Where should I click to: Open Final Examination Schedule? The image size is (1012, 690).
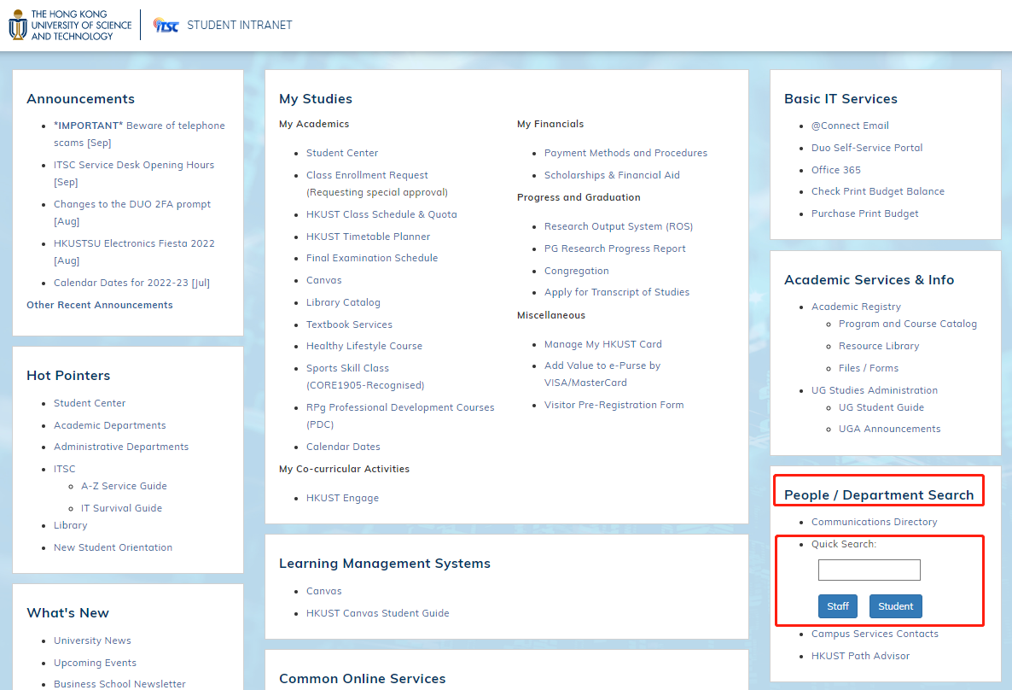[x=372, y=258]
